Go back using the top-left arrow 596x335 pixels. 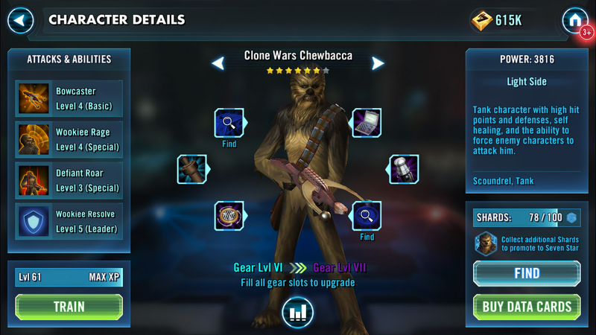coord(21,20)
